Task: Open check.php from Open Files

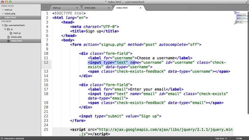Action: 10,14
